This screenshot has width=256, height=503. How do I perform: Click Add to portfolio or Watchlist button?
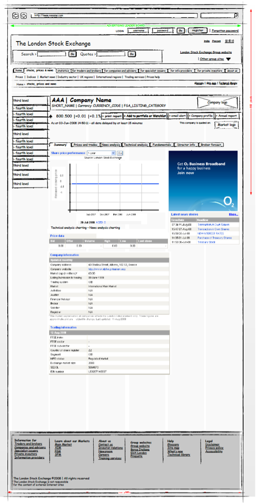145,116
